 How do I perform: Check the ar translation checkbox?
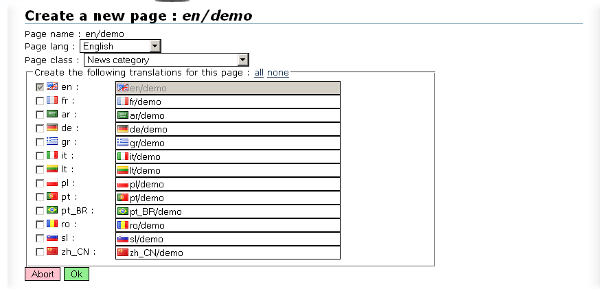40,115
